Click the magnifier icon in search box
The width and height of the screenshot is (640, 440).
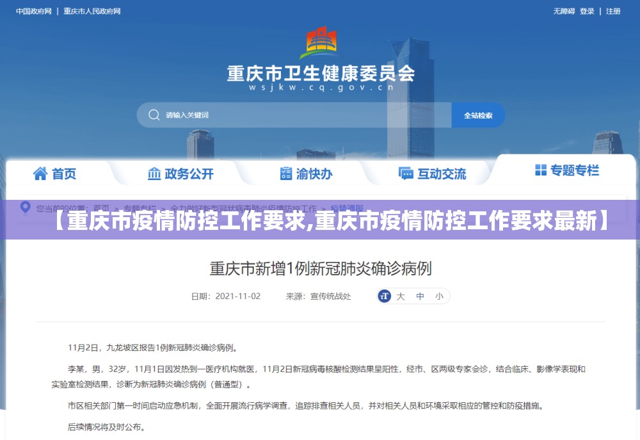[154, 115]
